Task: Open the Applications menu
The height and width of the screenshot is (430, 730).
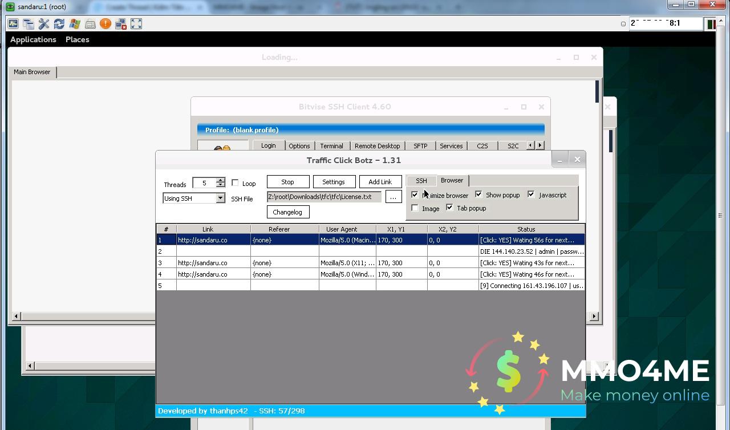Action: [33, 39]
